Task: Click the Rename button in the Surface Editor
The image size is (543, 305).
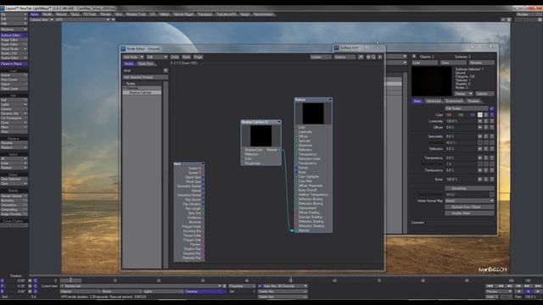Action: click(x=482, y=63)
